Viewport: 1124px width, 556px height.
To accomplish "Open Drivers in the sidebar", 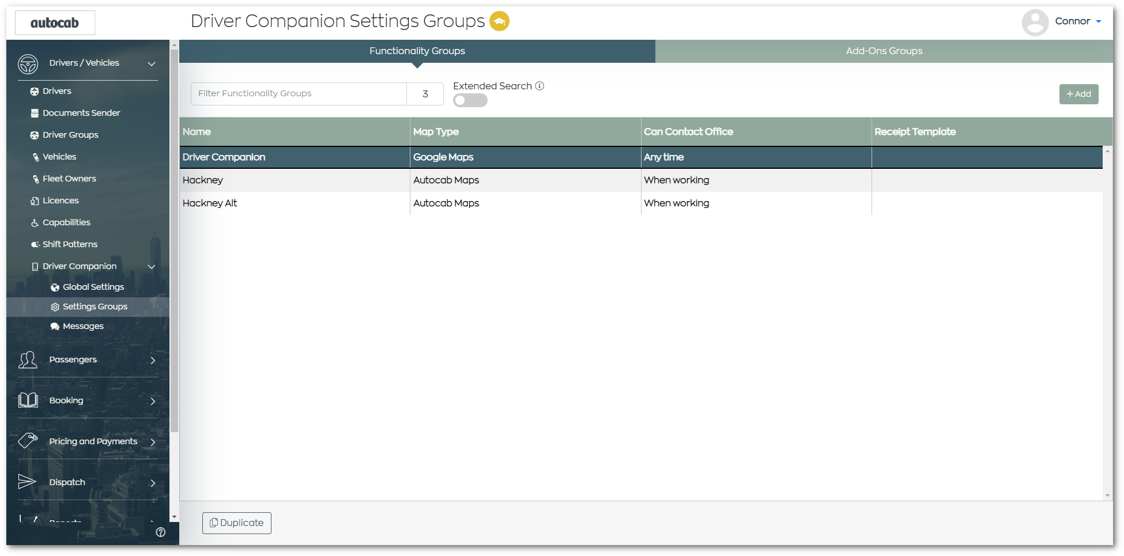I will point(56,91).
